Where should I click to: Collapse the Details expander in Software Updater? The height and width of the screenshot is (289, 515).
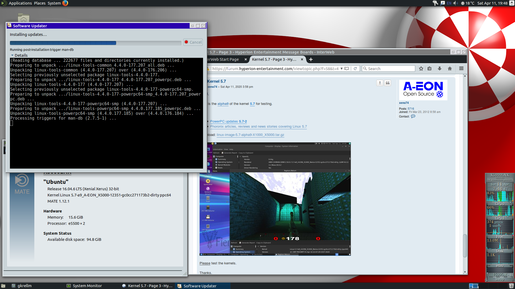(x=19, y=55)
